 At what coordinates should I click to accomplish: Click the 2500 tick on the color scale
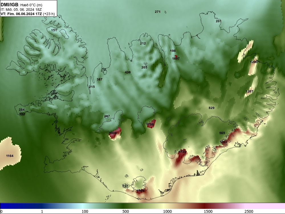click(249, 211)
